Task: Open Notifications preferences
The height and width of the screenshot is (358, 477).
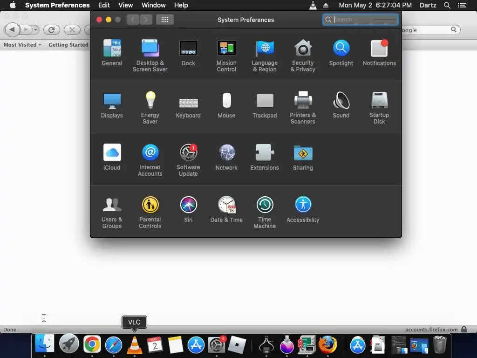Action: tap(379, 53)
